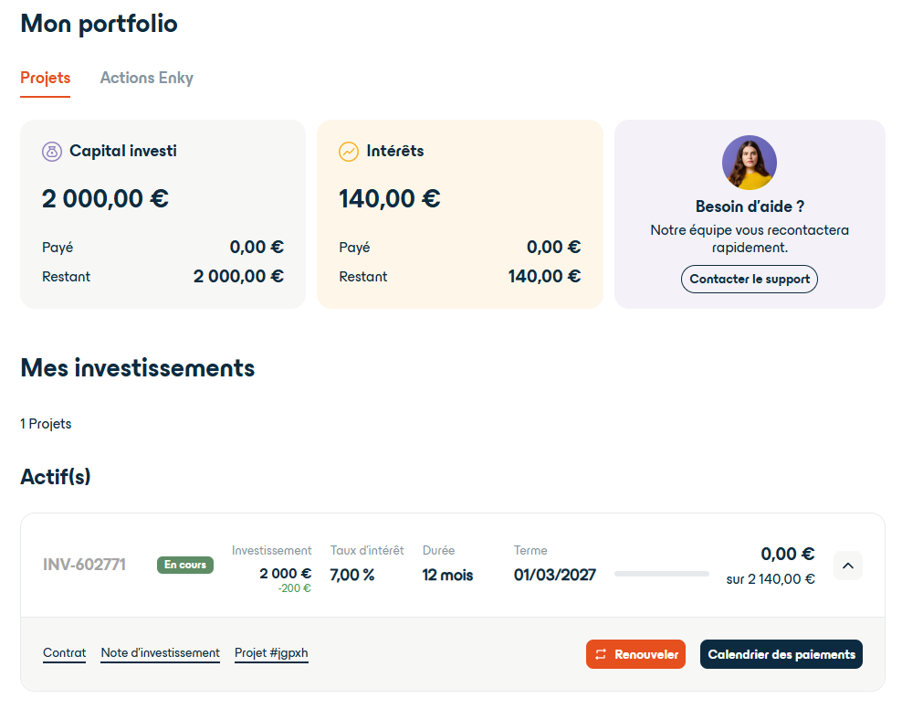Click the 'En cours' status badge
This screenshot has height=709, width=923.
pyautogui.click(x=184, y=565)
